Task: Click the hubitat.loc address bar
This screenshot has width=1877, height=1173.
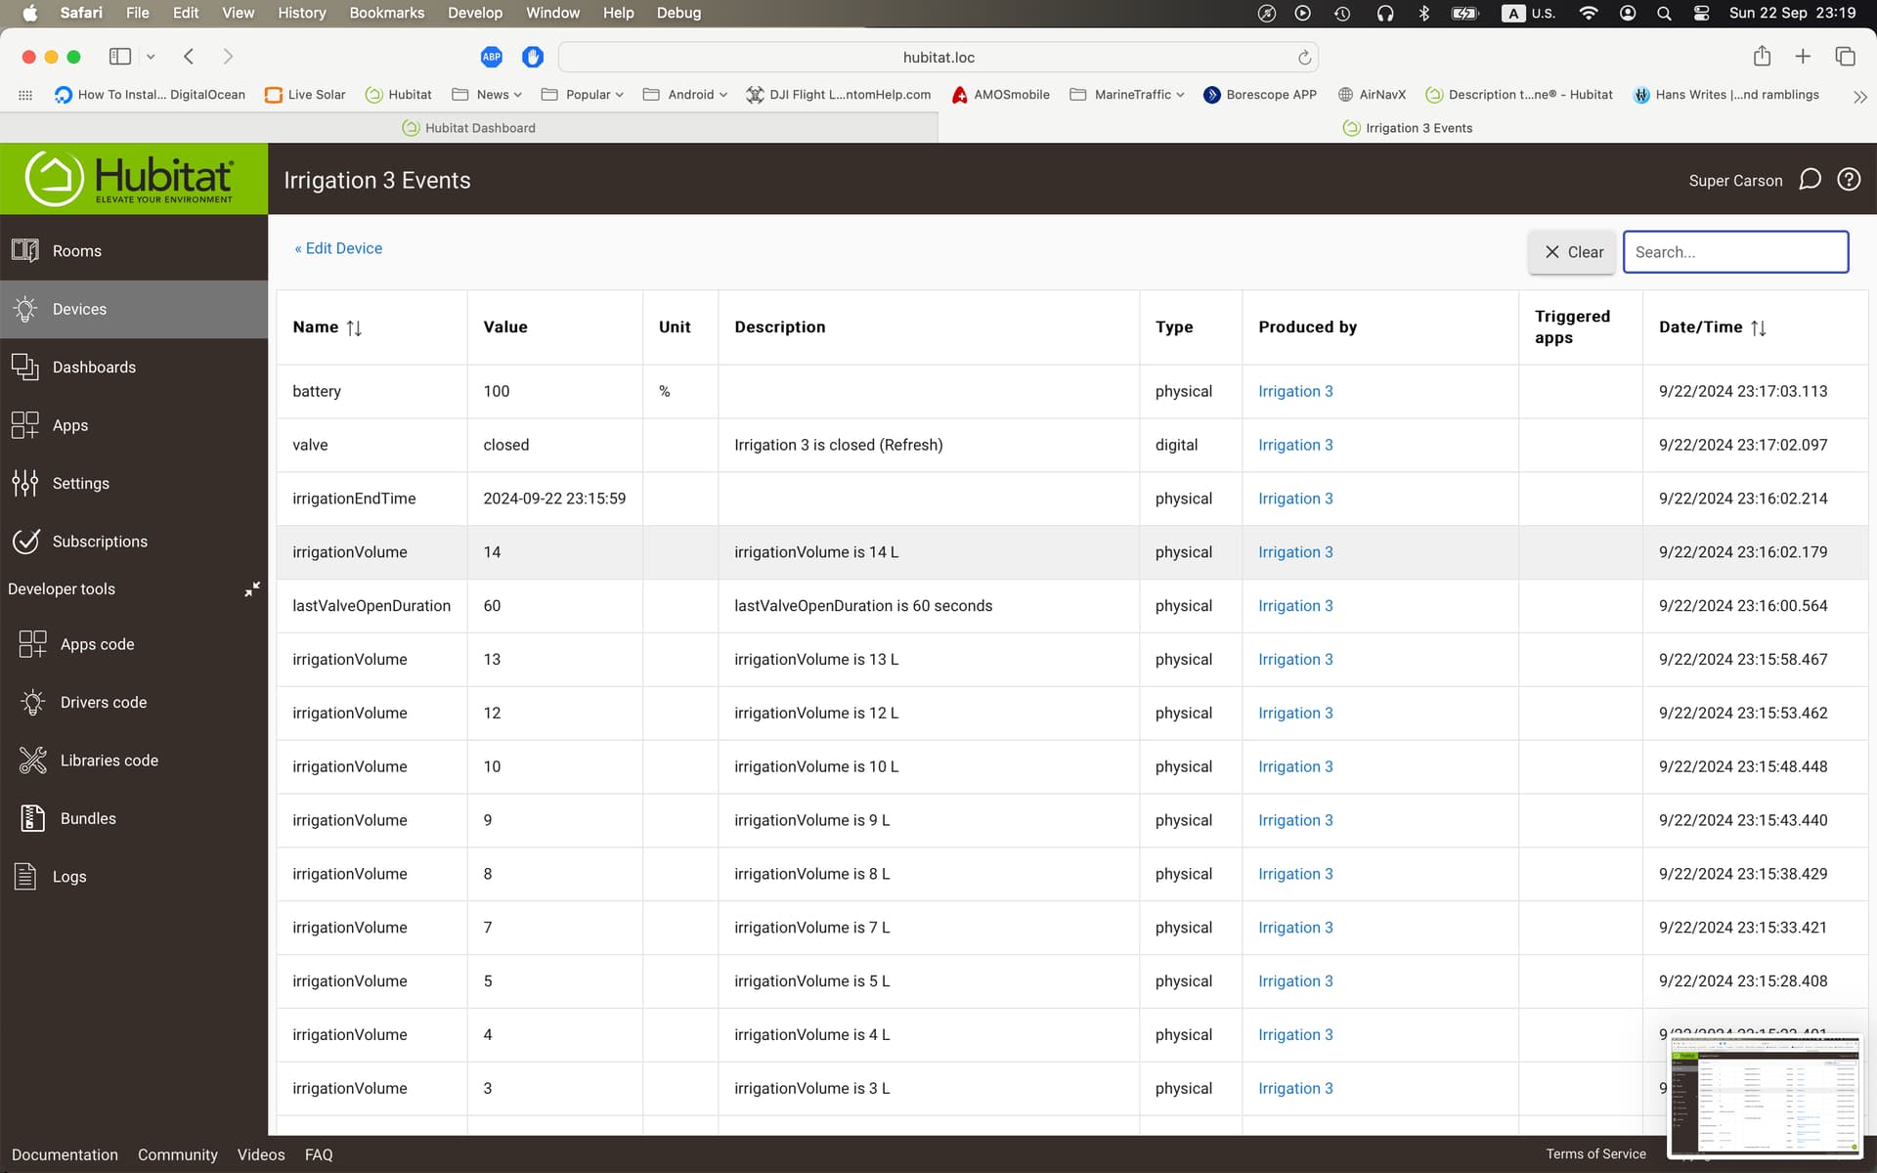Action: [938, 58]
